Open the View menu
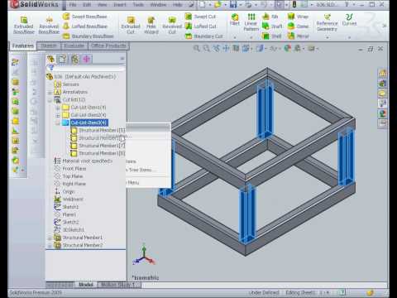Image resolution: width=397 pixels, height=298 pixels. coord(102,5)
